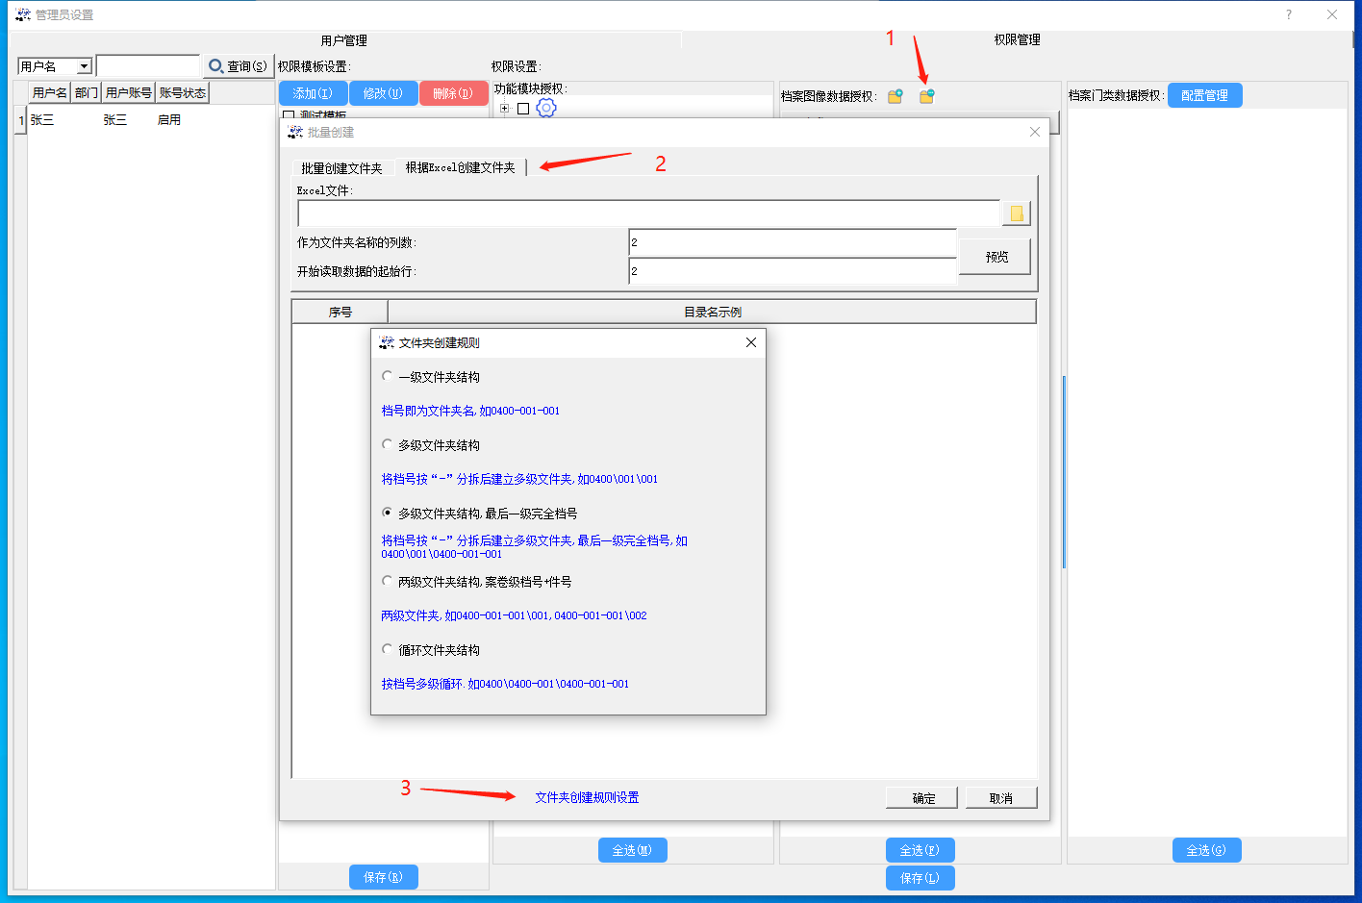Select 两级文件夹结构, 案卷级档号+件号 option
The width and height of the screenshot is (1362, 903).
click(388, 581)
